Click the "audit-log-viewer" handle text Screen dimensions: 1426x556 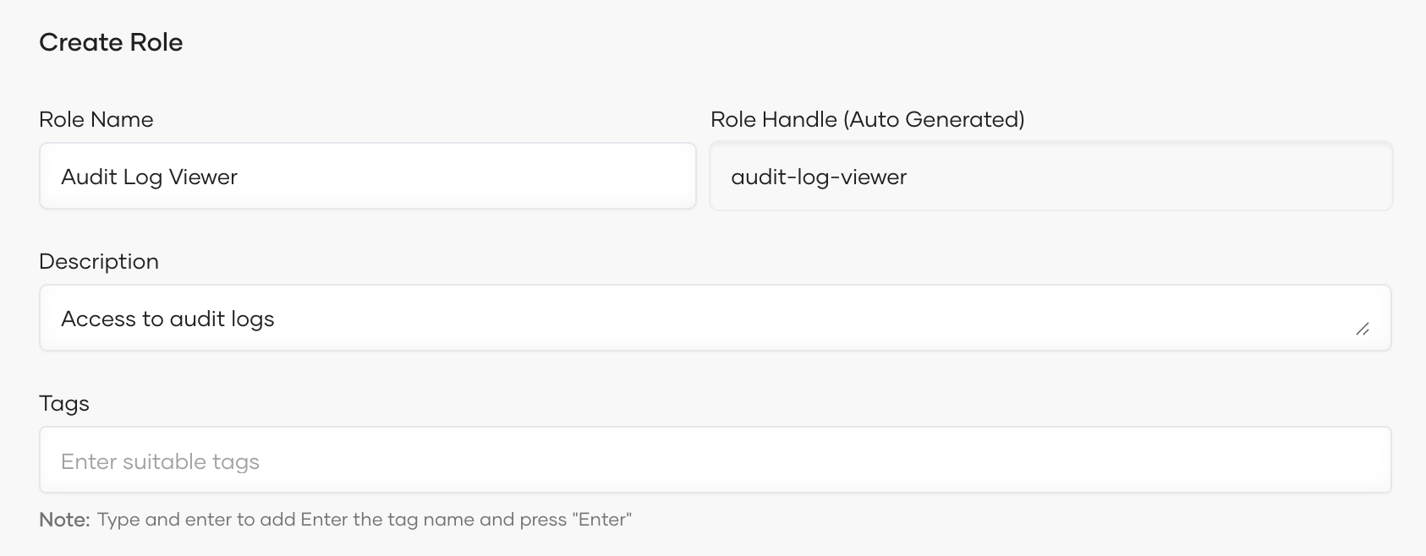click(x=819, y=177)
